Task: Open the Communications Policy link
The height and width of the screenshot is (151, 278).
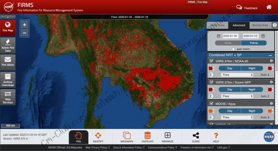Action: [162, 148]
